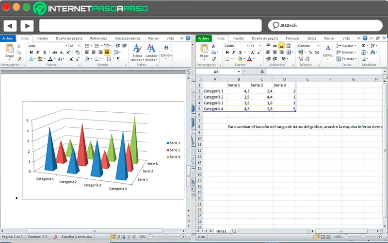Open Excel's Fórmulas tab

[292, 38]
